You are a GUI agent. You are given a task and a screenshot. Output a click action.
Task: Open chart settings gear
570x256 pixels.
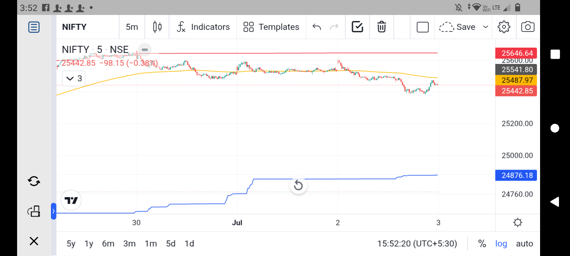[x=504, y=27]
